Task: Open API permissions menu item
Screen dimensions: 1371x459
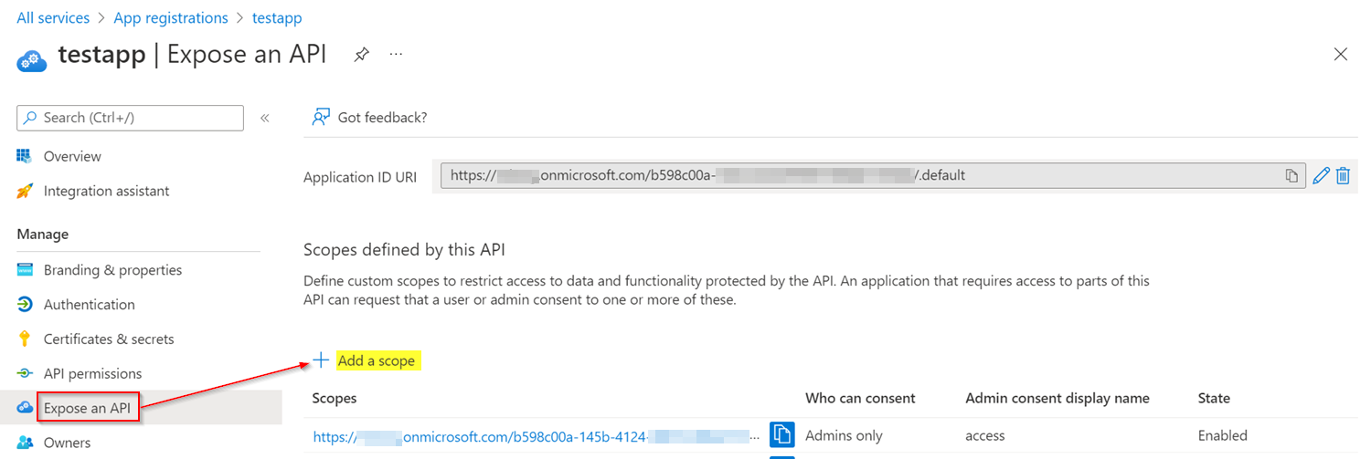Action: pyautogui.click(x=92, y=374)
